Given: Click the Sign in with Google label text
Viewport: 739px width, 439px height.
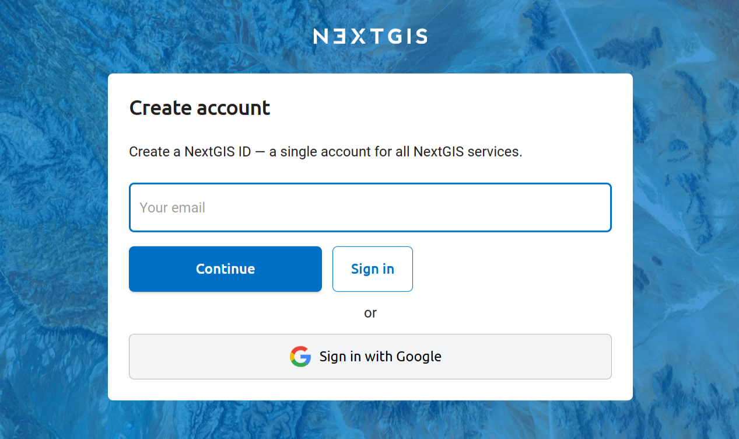Looking at the screenshot, I should click(x=380, y=356).
